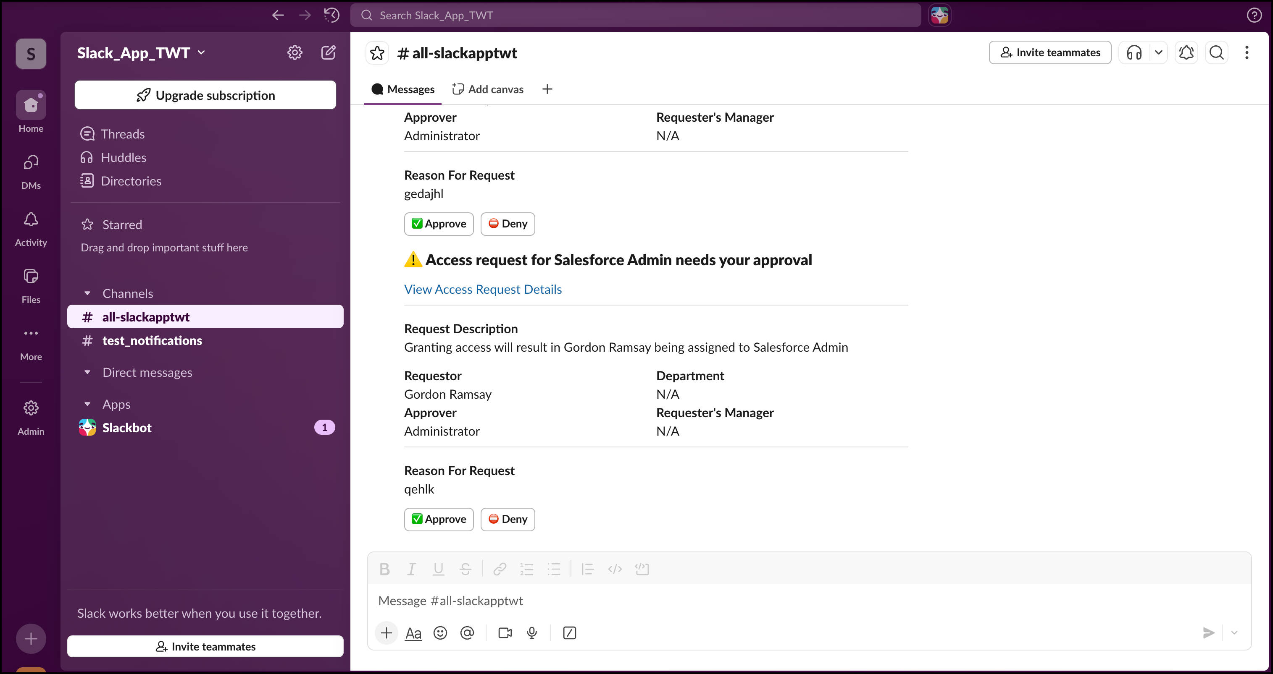Viewport: 1273px width, 674px height.
Task: Open the emoji picker in composer
Action: click(x=440, y=632)
